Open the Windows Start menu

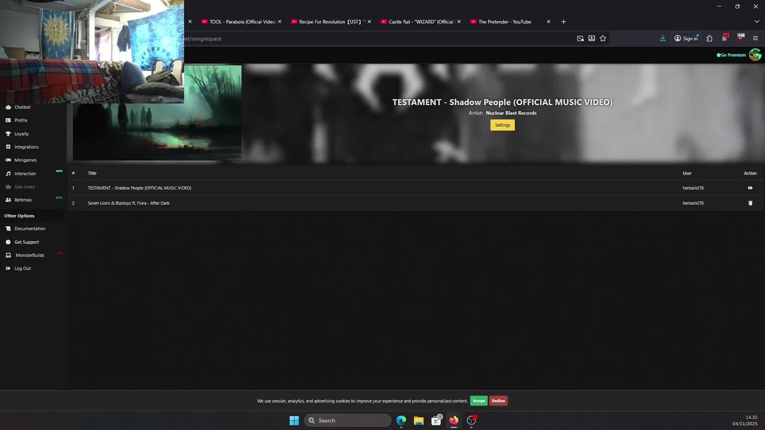click(x=294, y=420)
